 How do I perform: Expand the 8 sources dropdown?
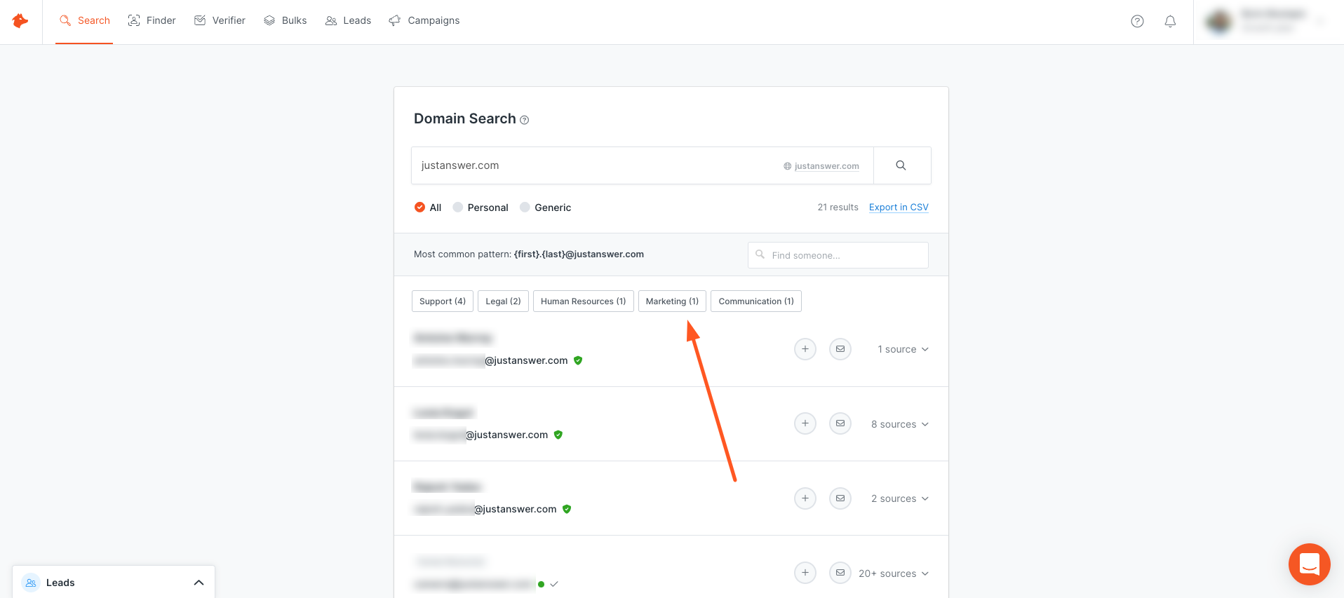900,424
